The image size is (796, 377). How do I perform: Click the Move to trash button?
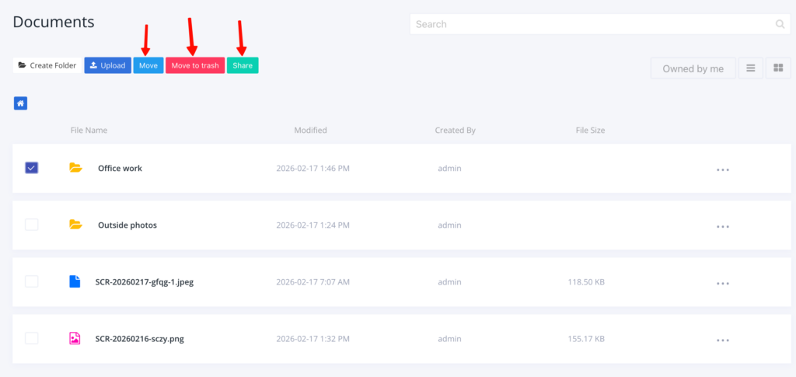click(195, 65)
